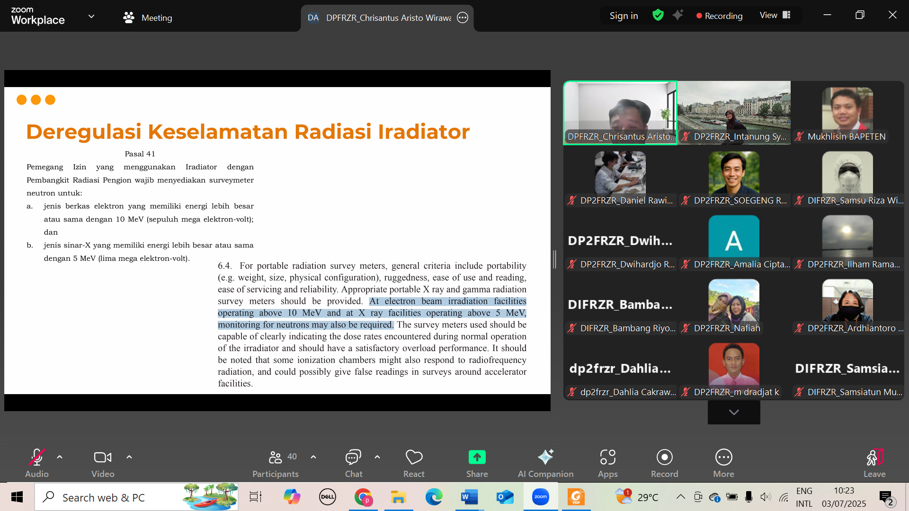The height and width of the screenshot is (511, 909).
Task: Open the notification center icon
Action: click(886, 498)
